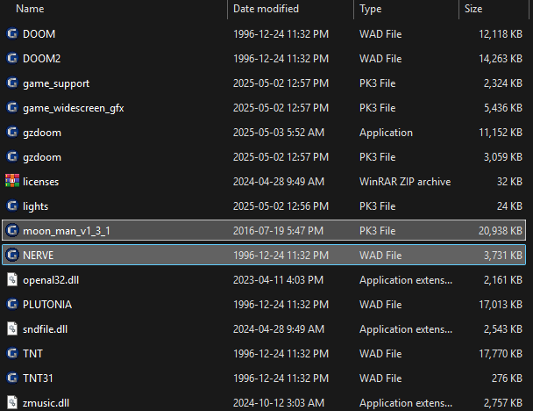
Task: Click the lights PK3 file icon
Action: [12, 206]
